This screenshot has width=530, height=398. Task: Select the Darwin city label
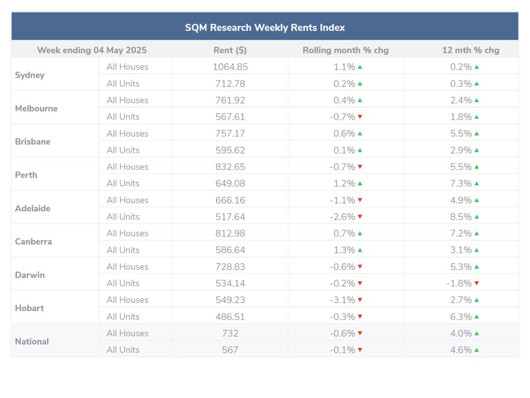point(30,275)
